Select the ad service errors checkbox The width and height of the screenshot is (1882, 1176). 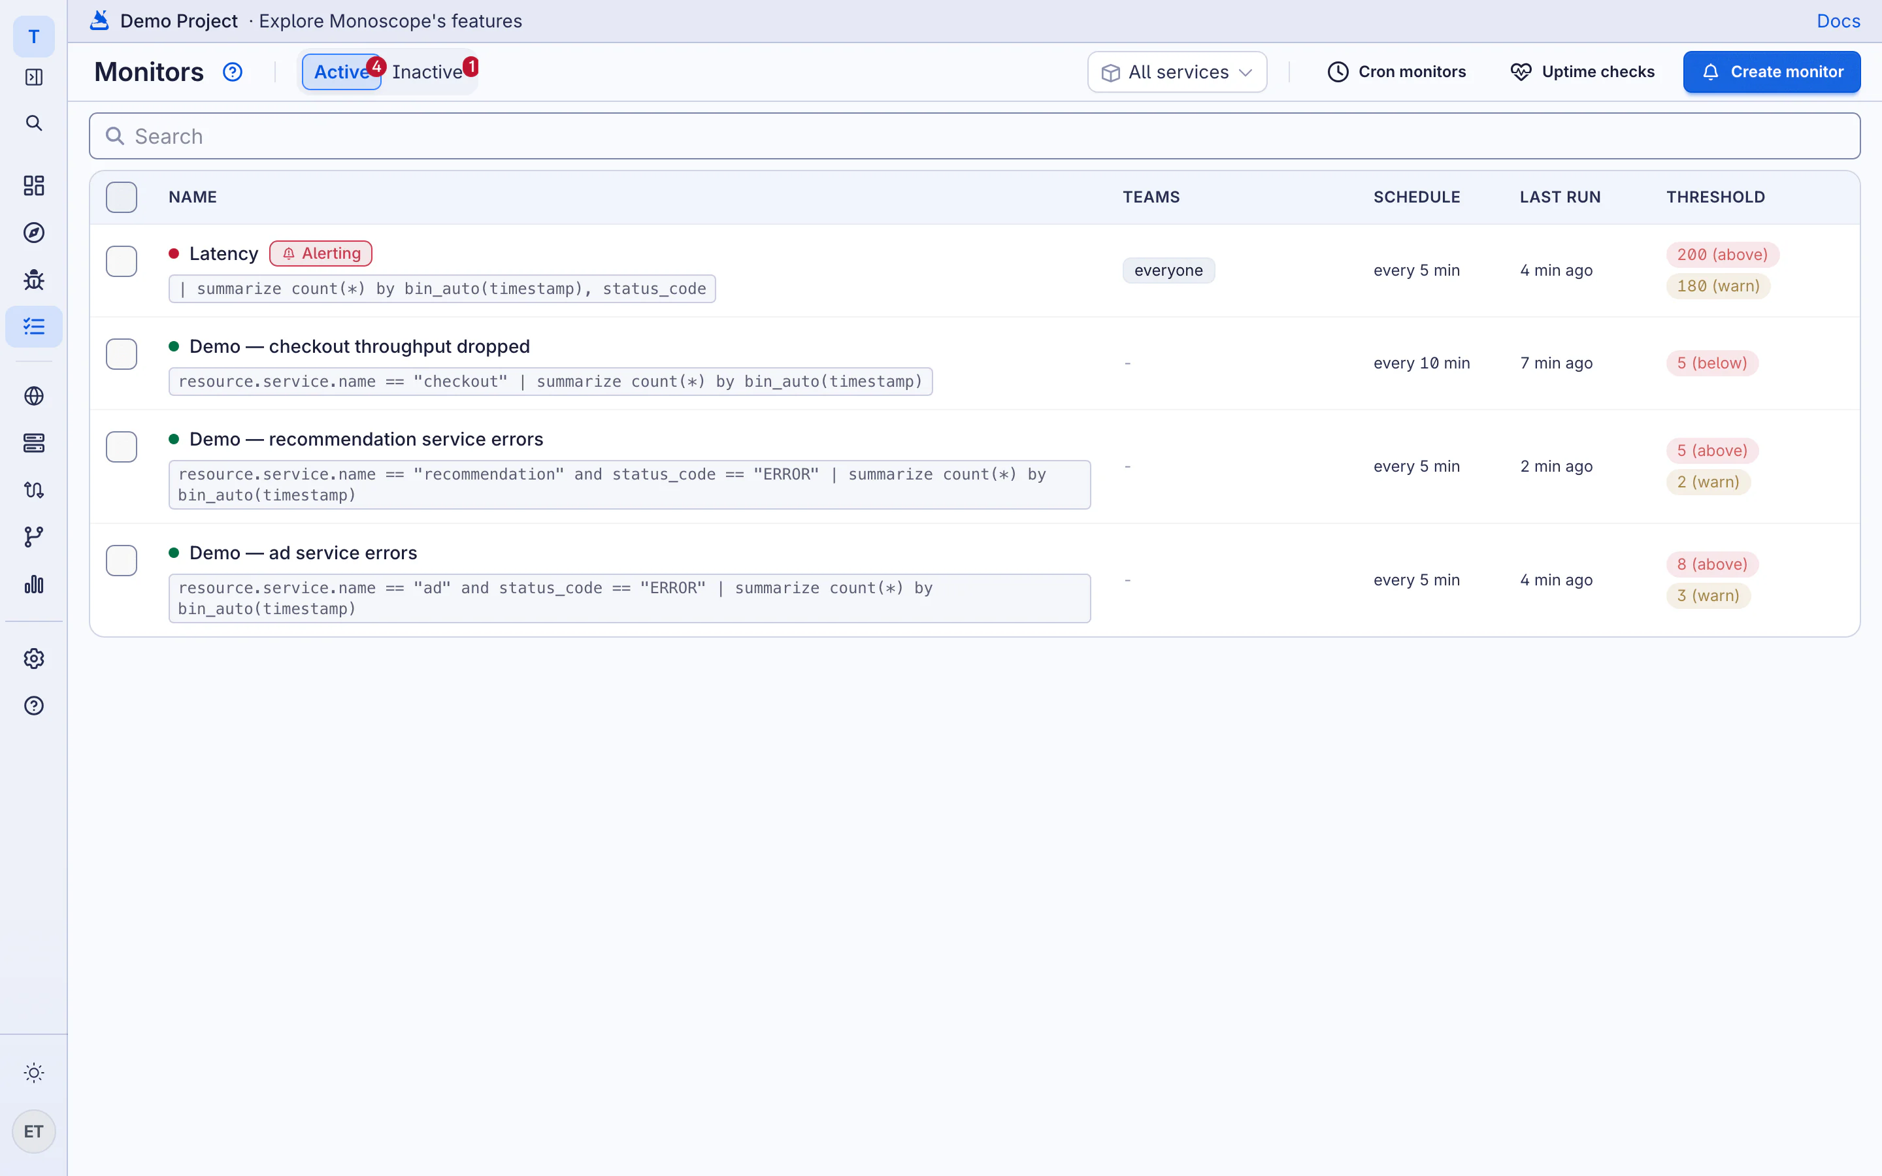pos(122,560)
